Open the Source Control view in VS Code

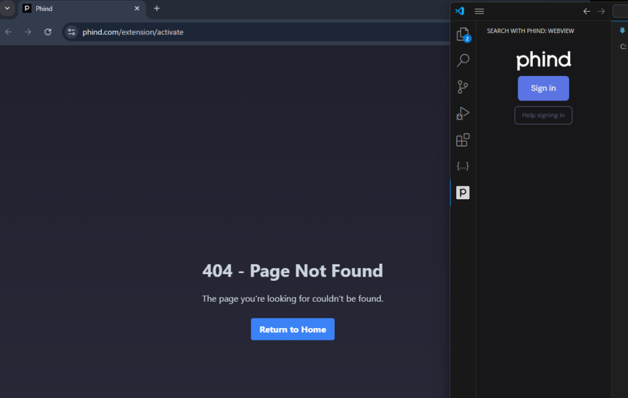tap(462, 87)
